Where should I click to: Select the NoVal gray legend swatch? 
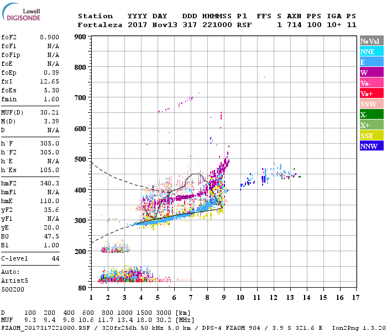[372, 41]
